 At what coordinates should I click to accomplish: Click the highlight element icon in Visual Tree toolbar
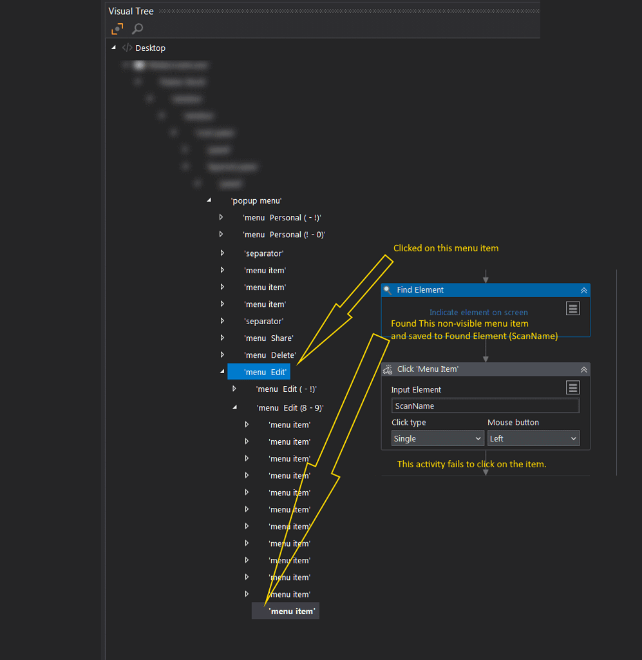coord(117,29)
